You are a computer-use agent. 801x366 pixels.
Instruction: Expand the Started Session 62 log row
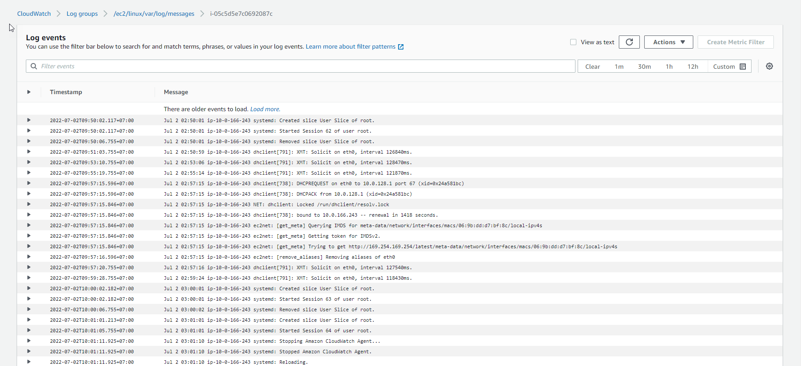[29, 131]
